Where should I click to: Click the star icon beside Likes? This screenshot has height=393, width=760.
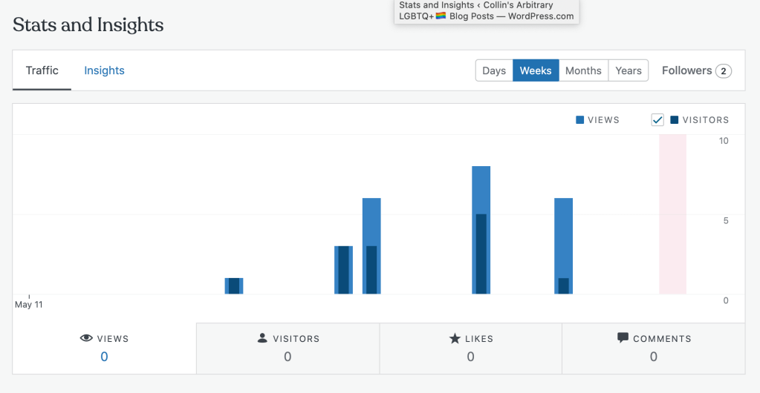tap(455, 339)
